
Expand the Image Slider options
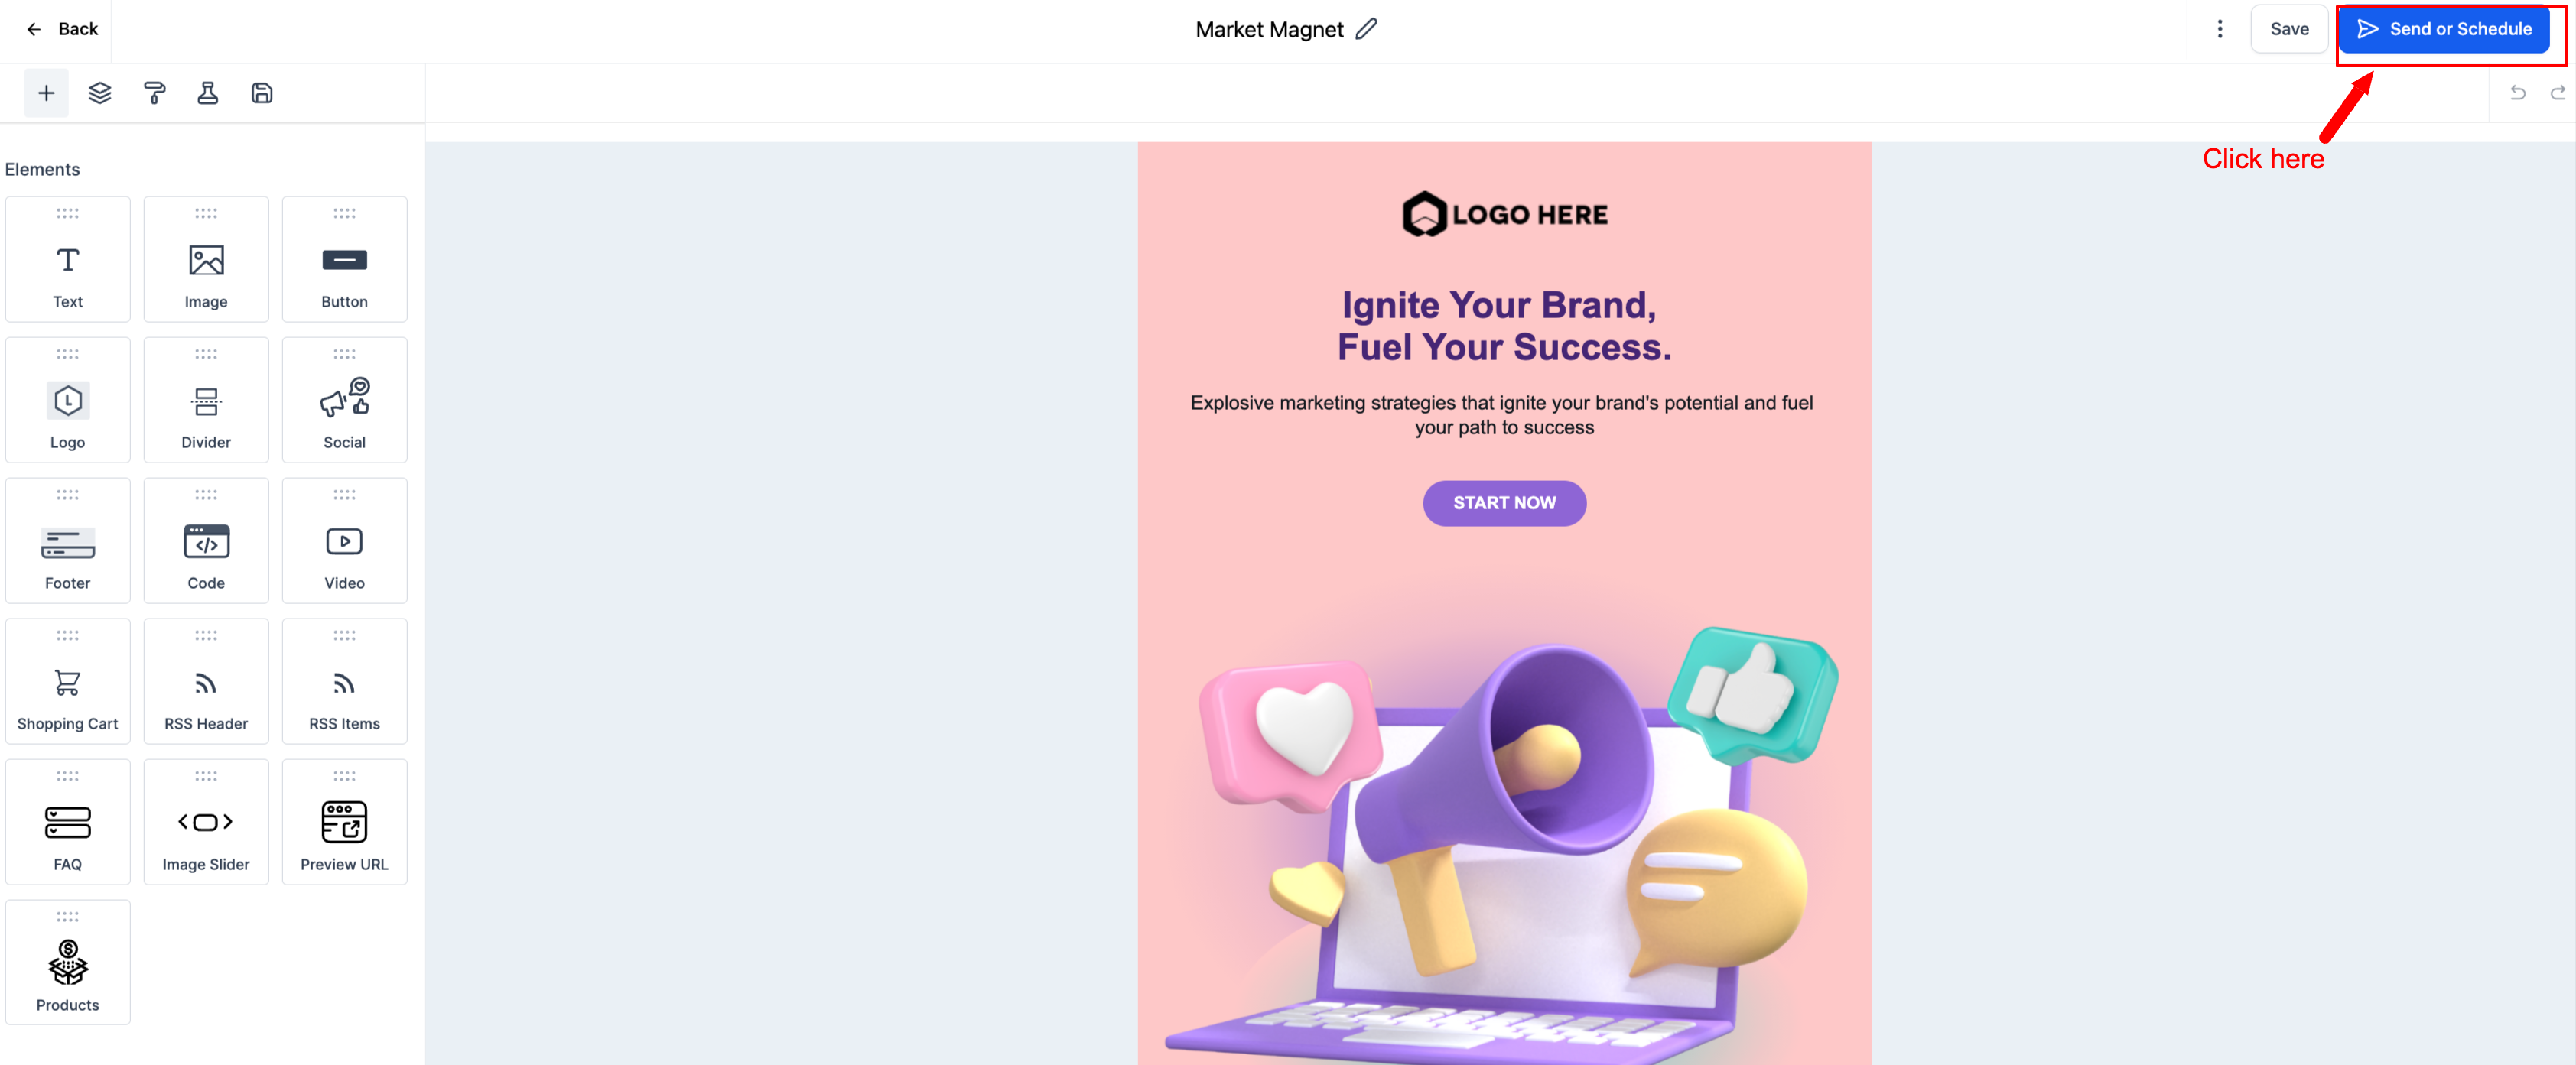pos(205,820)
